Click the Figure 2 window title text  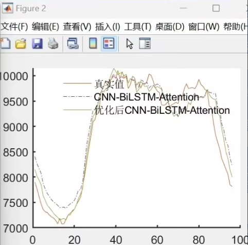pyautogui.click(x=31, y=8)
